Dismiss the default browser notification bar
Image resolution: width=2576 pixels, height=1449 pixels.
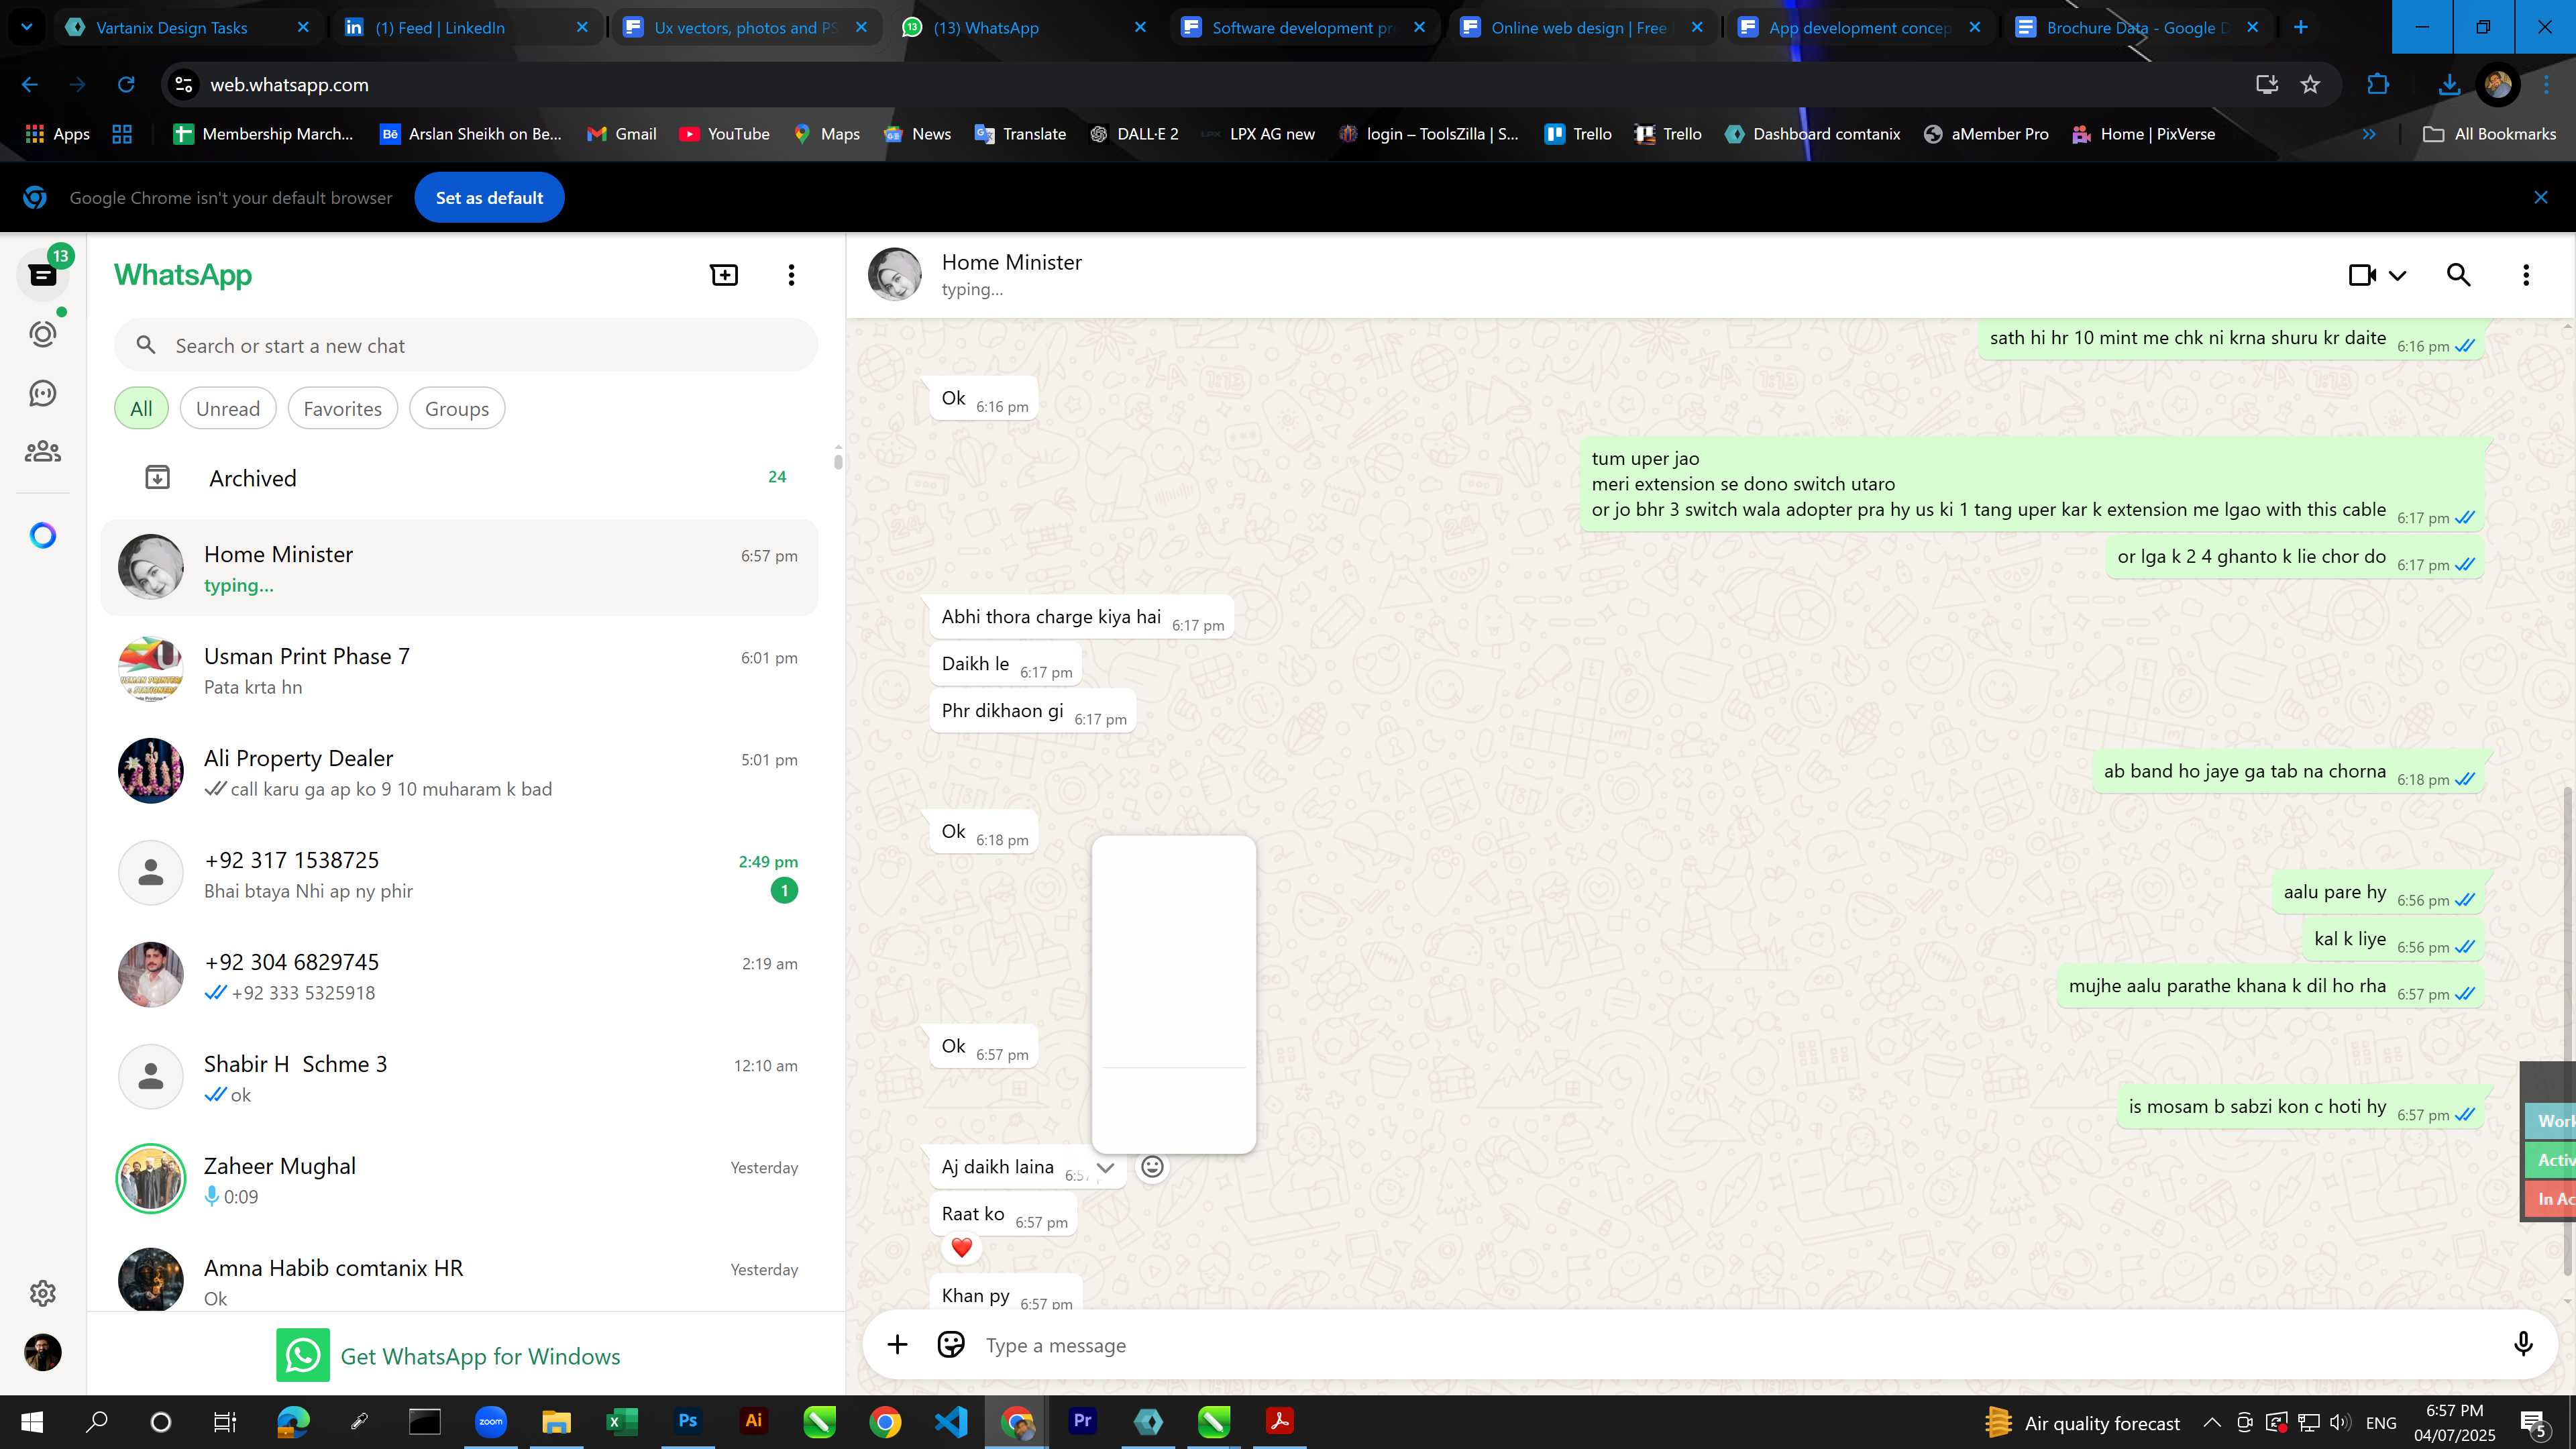point(2541,198)
